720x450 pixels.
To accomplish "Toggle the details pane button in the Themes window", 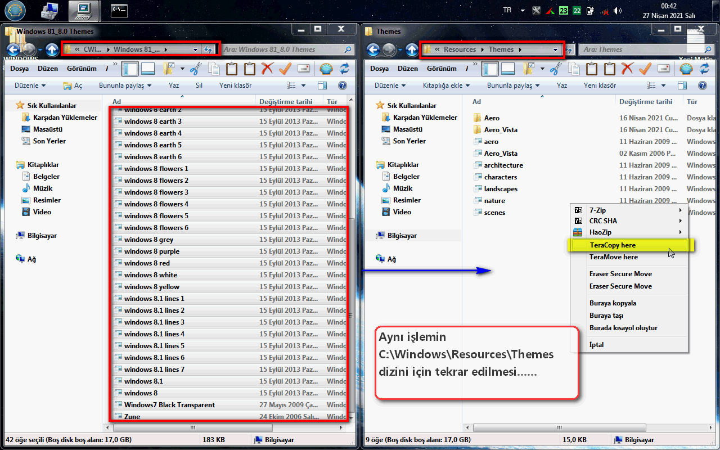I will 508,69.
